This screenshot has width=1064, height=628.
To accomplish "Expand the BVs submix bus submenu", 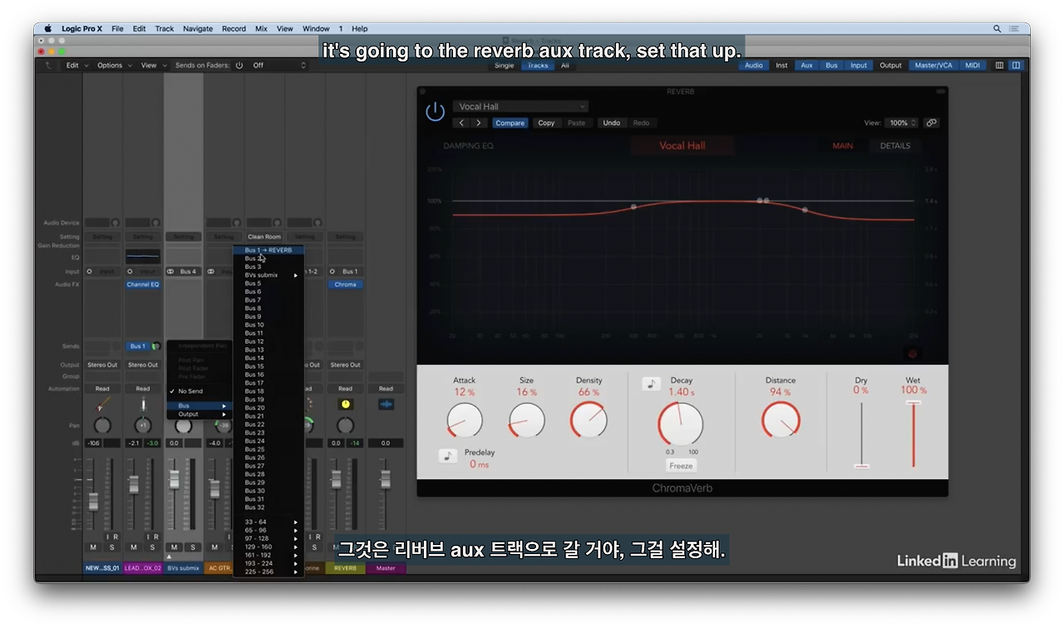I will [x=268, y=275].
